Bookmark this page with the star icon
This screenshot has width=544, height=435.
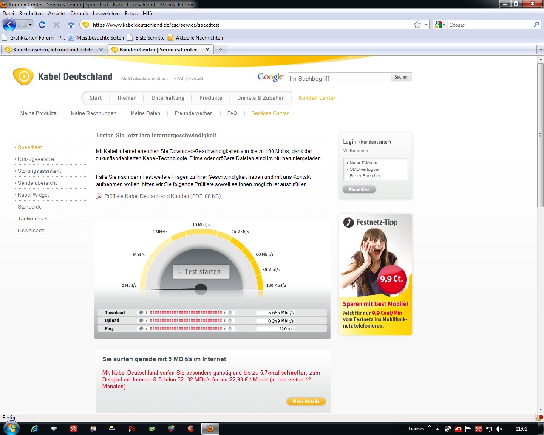[x=417, y=25]
